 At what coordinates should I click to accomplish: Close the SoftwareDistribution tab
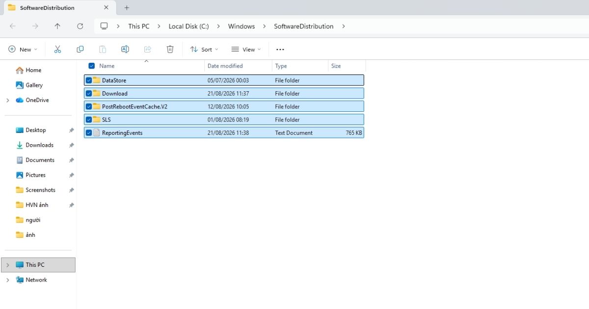[x=106, y=8]
